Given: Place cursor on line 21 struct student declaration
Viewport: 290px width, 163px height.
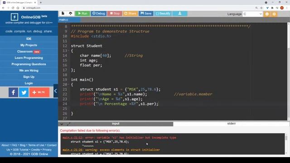Looking at the screenshot, I should point(120,90).
